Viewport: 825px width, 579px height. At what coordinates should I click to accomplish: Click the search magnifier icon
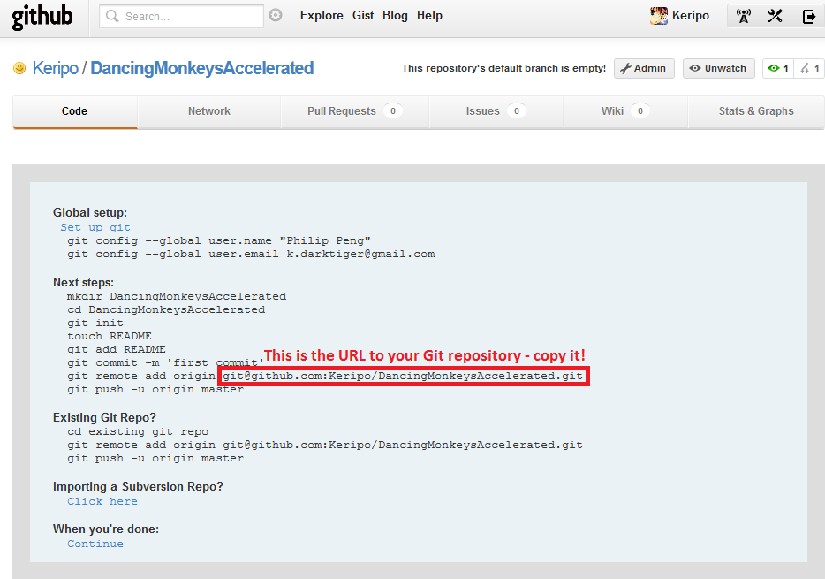(x=112, y=16)
